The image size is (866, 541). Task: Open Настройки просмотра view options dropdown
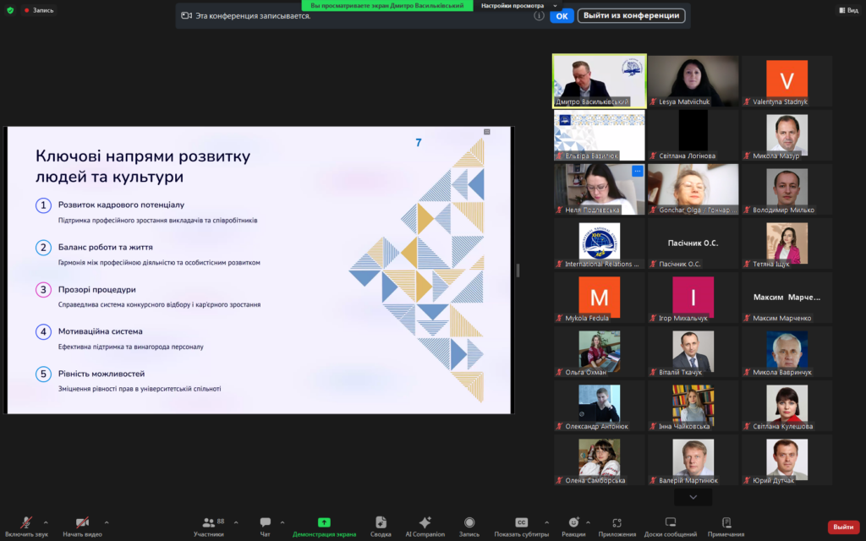click(x=519, y=5)
